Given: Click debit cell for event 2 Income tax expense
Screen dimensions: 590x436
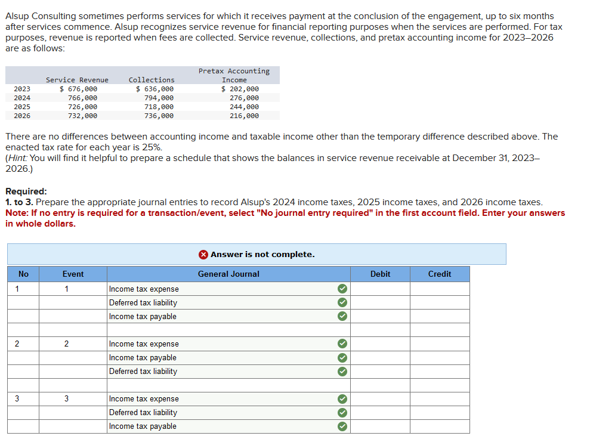Looking at the screenshot, I should [x=380, y=344].
